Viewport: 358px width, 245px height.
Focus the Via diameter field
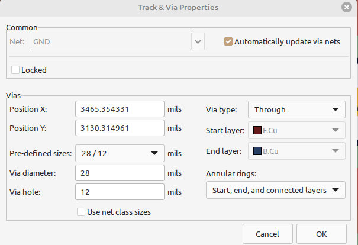pyautogui.click(x=120, y=173)
